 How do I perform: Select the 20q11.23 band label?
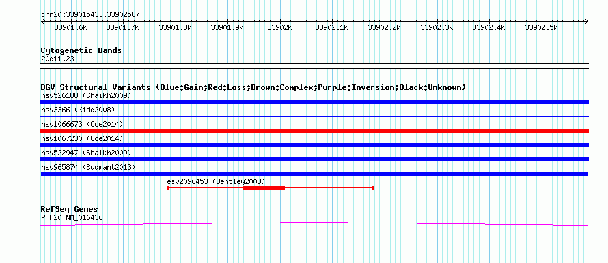[x=57, y=59]
